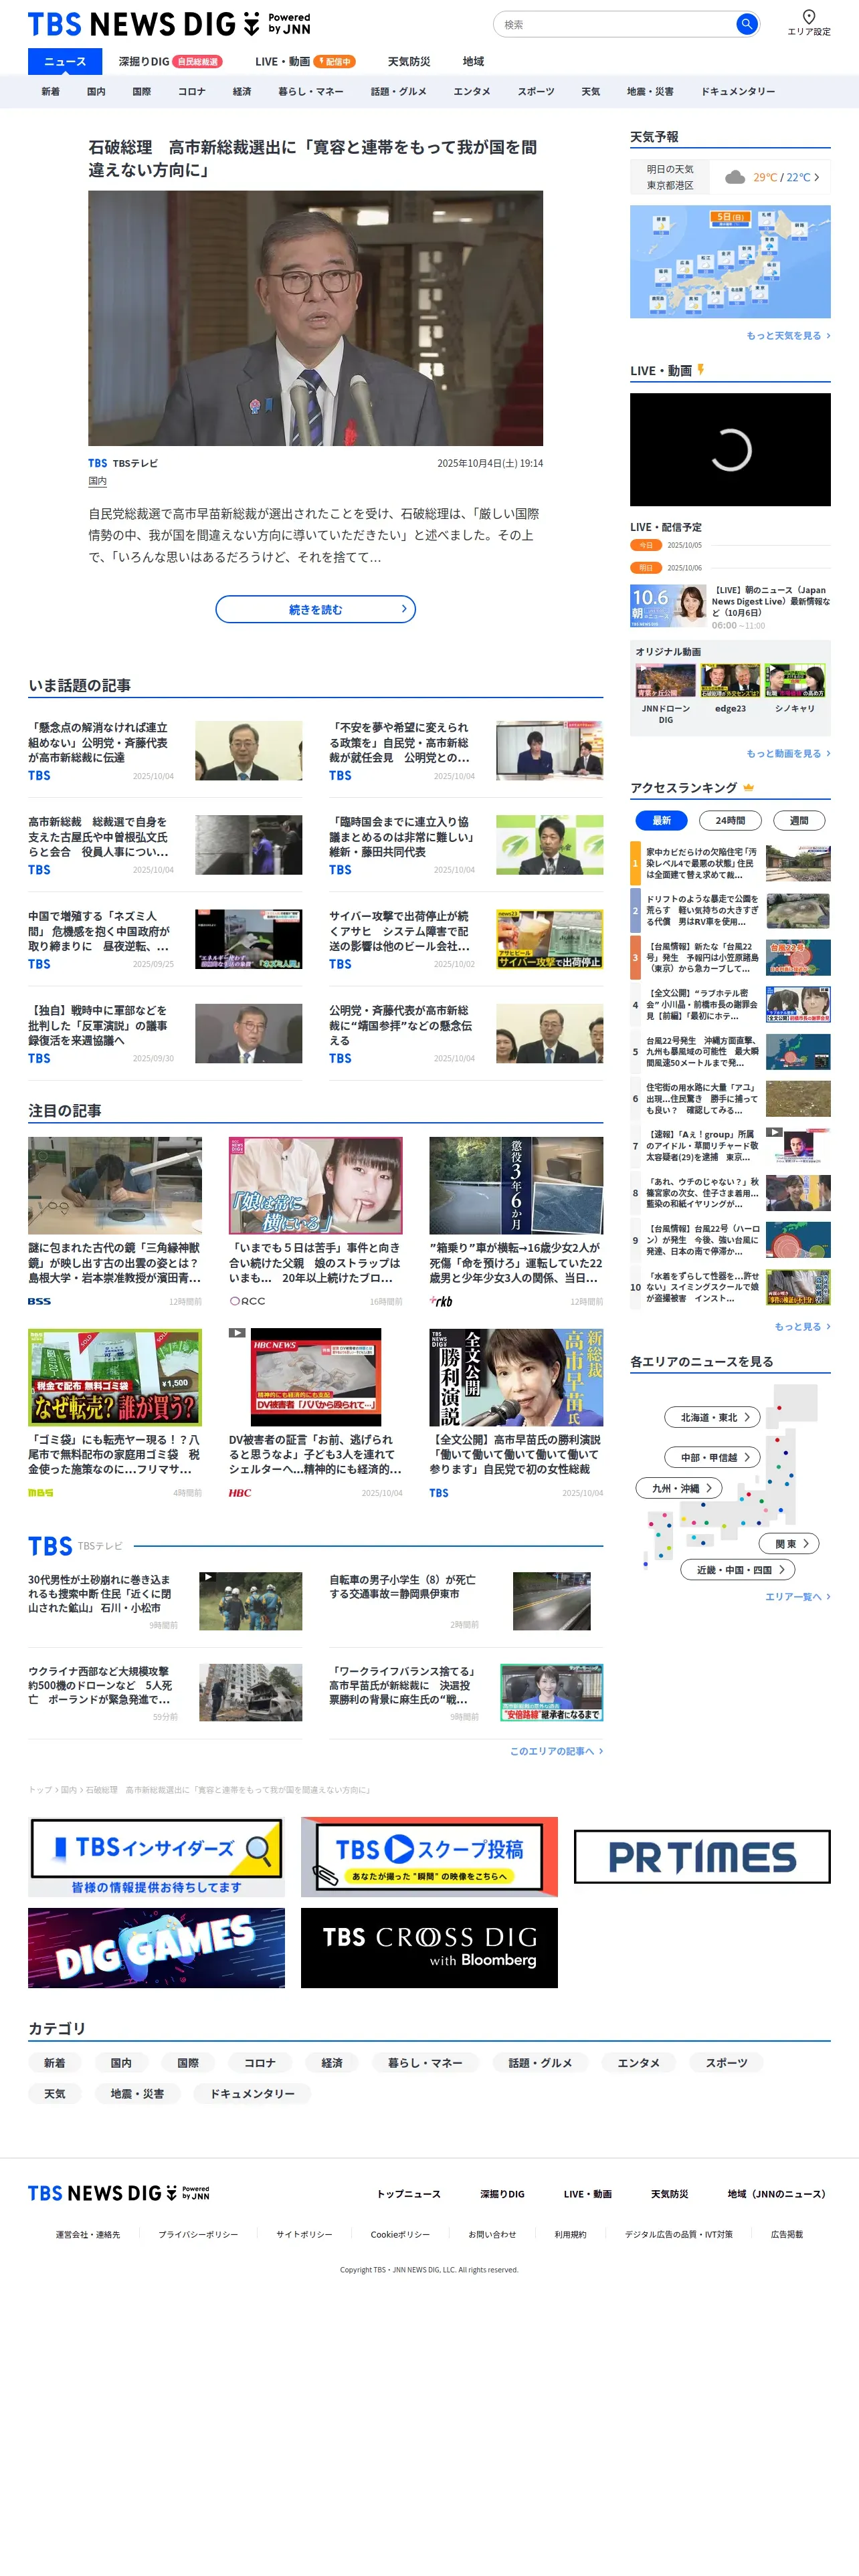Switch to the 地域 tab
The width and height of the screenshot is (859, 2576).
coord(473,61)
